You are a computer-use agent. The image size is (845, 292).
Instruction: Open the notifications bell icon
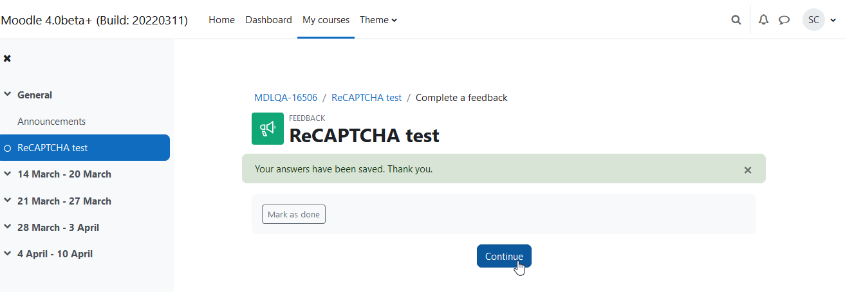point(763,20)
